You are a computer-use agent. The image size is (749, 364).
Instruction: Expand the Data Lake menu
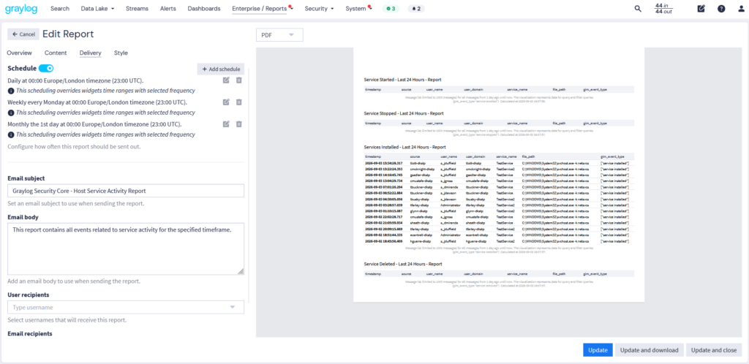click(x=97, y=9)
